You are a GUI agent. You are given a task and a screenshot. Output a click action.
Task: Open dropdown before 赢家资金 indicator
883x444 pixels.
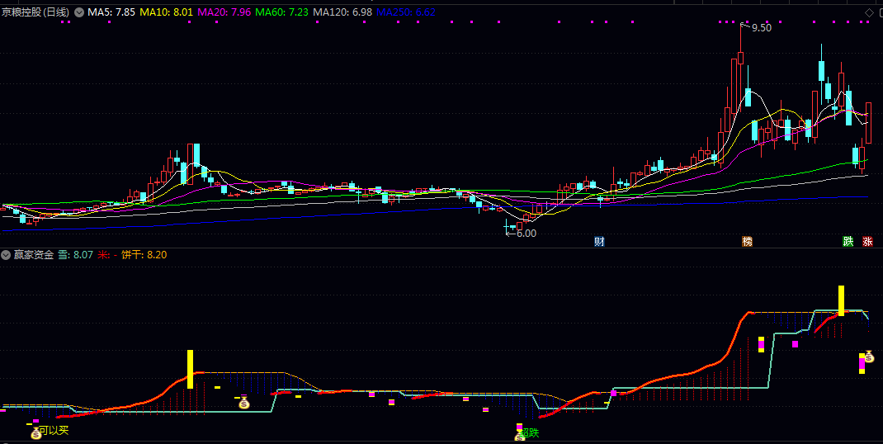(x=7, y=255)
